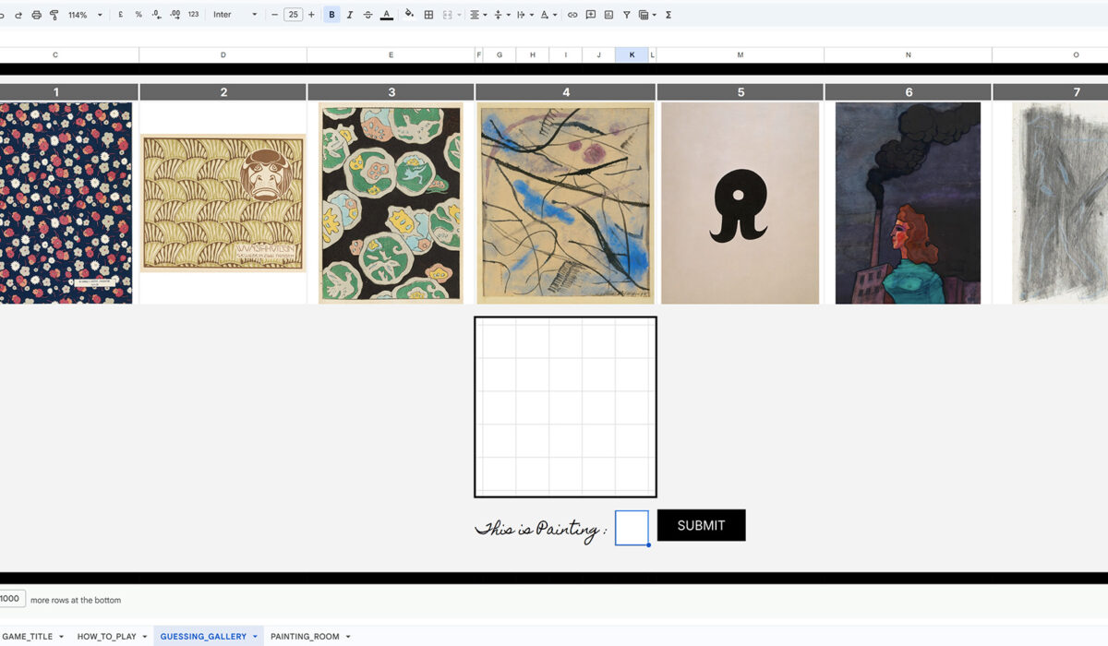Click the add comment icon
The image size is (1108, 646).
click(x=591, y=15)
